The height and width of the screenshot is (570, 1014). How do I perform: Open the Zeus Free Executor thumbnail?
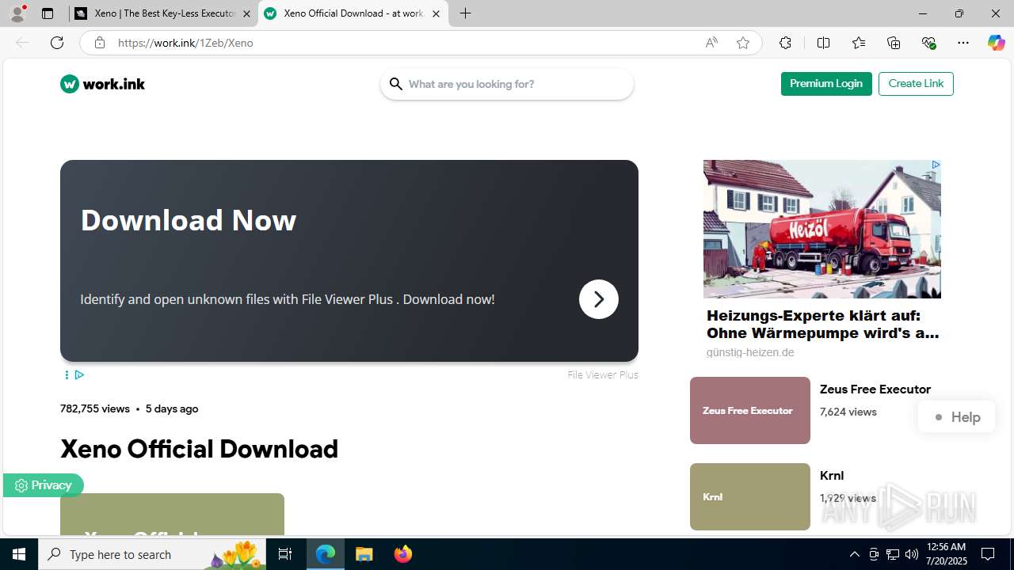750,410
